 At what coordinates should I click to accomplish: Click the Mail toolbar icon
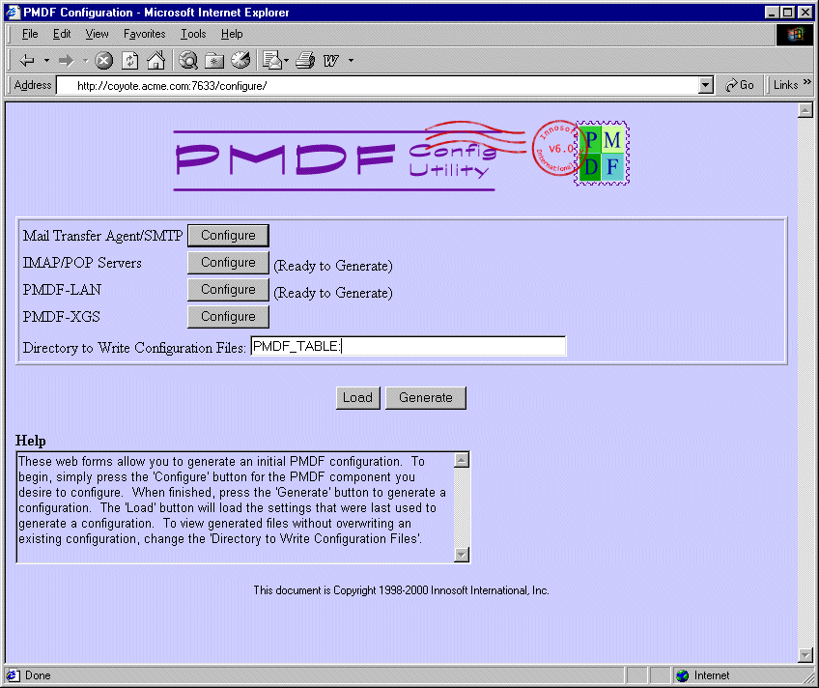pos(270,61)
